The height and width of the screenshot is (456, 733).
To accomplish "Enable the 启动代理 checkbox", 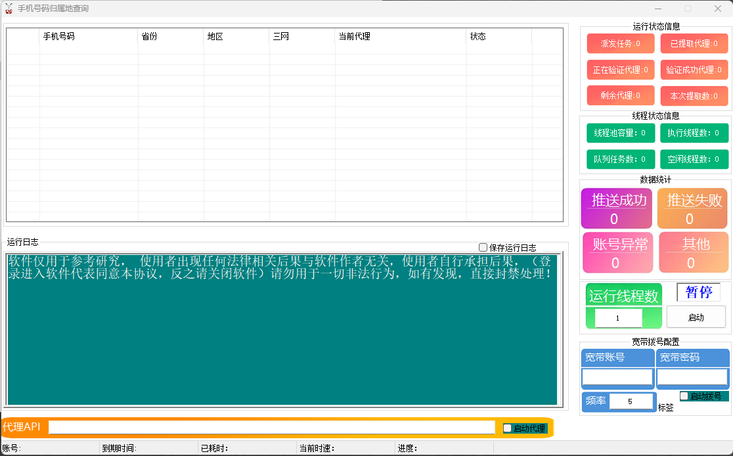I will click(x=508, y=428).
